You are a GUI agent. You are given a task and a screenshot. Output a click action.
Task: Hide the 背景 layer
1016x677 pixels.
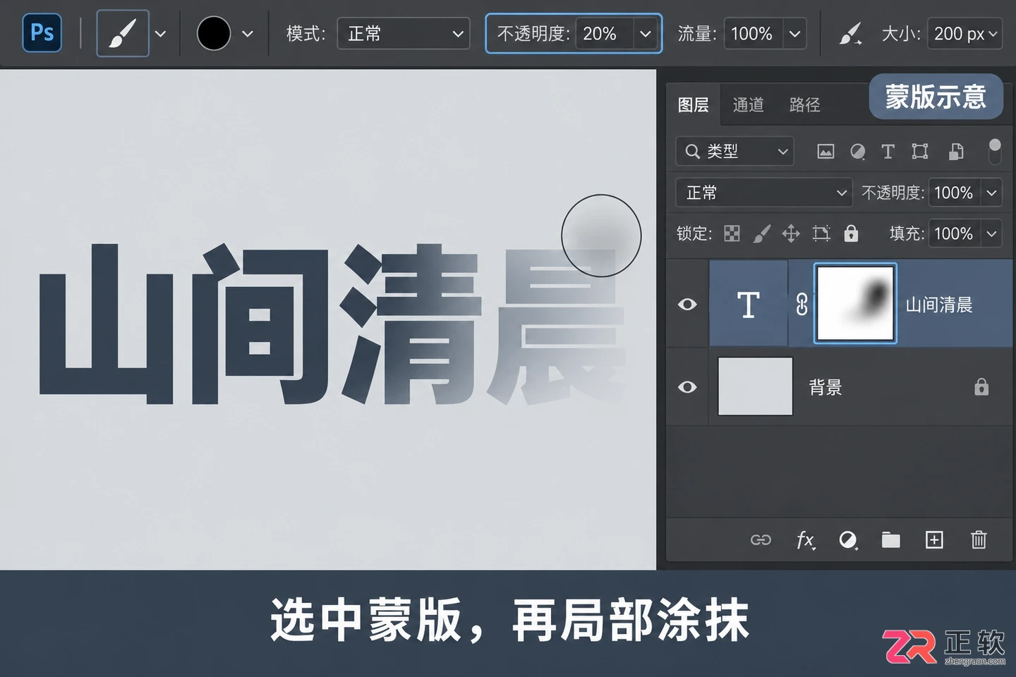pyautogui.click(x=687, y=387)
